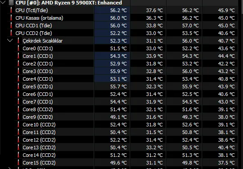Image resolution: width=243 pixels, height=169 pixels.
Task: Click current value 52.3 °C of Çekirdek Sıcaklıklar
Action: click(118, 41)
